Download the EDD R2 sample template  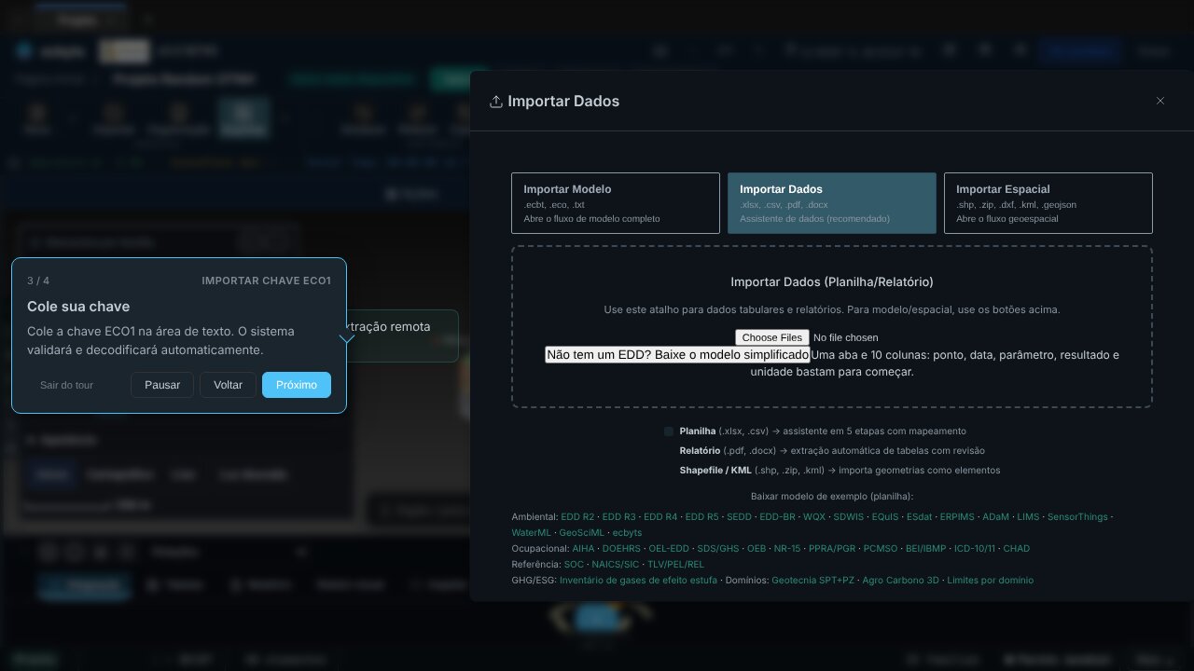click(577, 517)
